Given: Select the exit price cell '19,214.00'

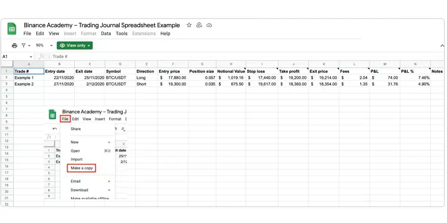Looking at the screenshot, I should [x=324, y=78].
